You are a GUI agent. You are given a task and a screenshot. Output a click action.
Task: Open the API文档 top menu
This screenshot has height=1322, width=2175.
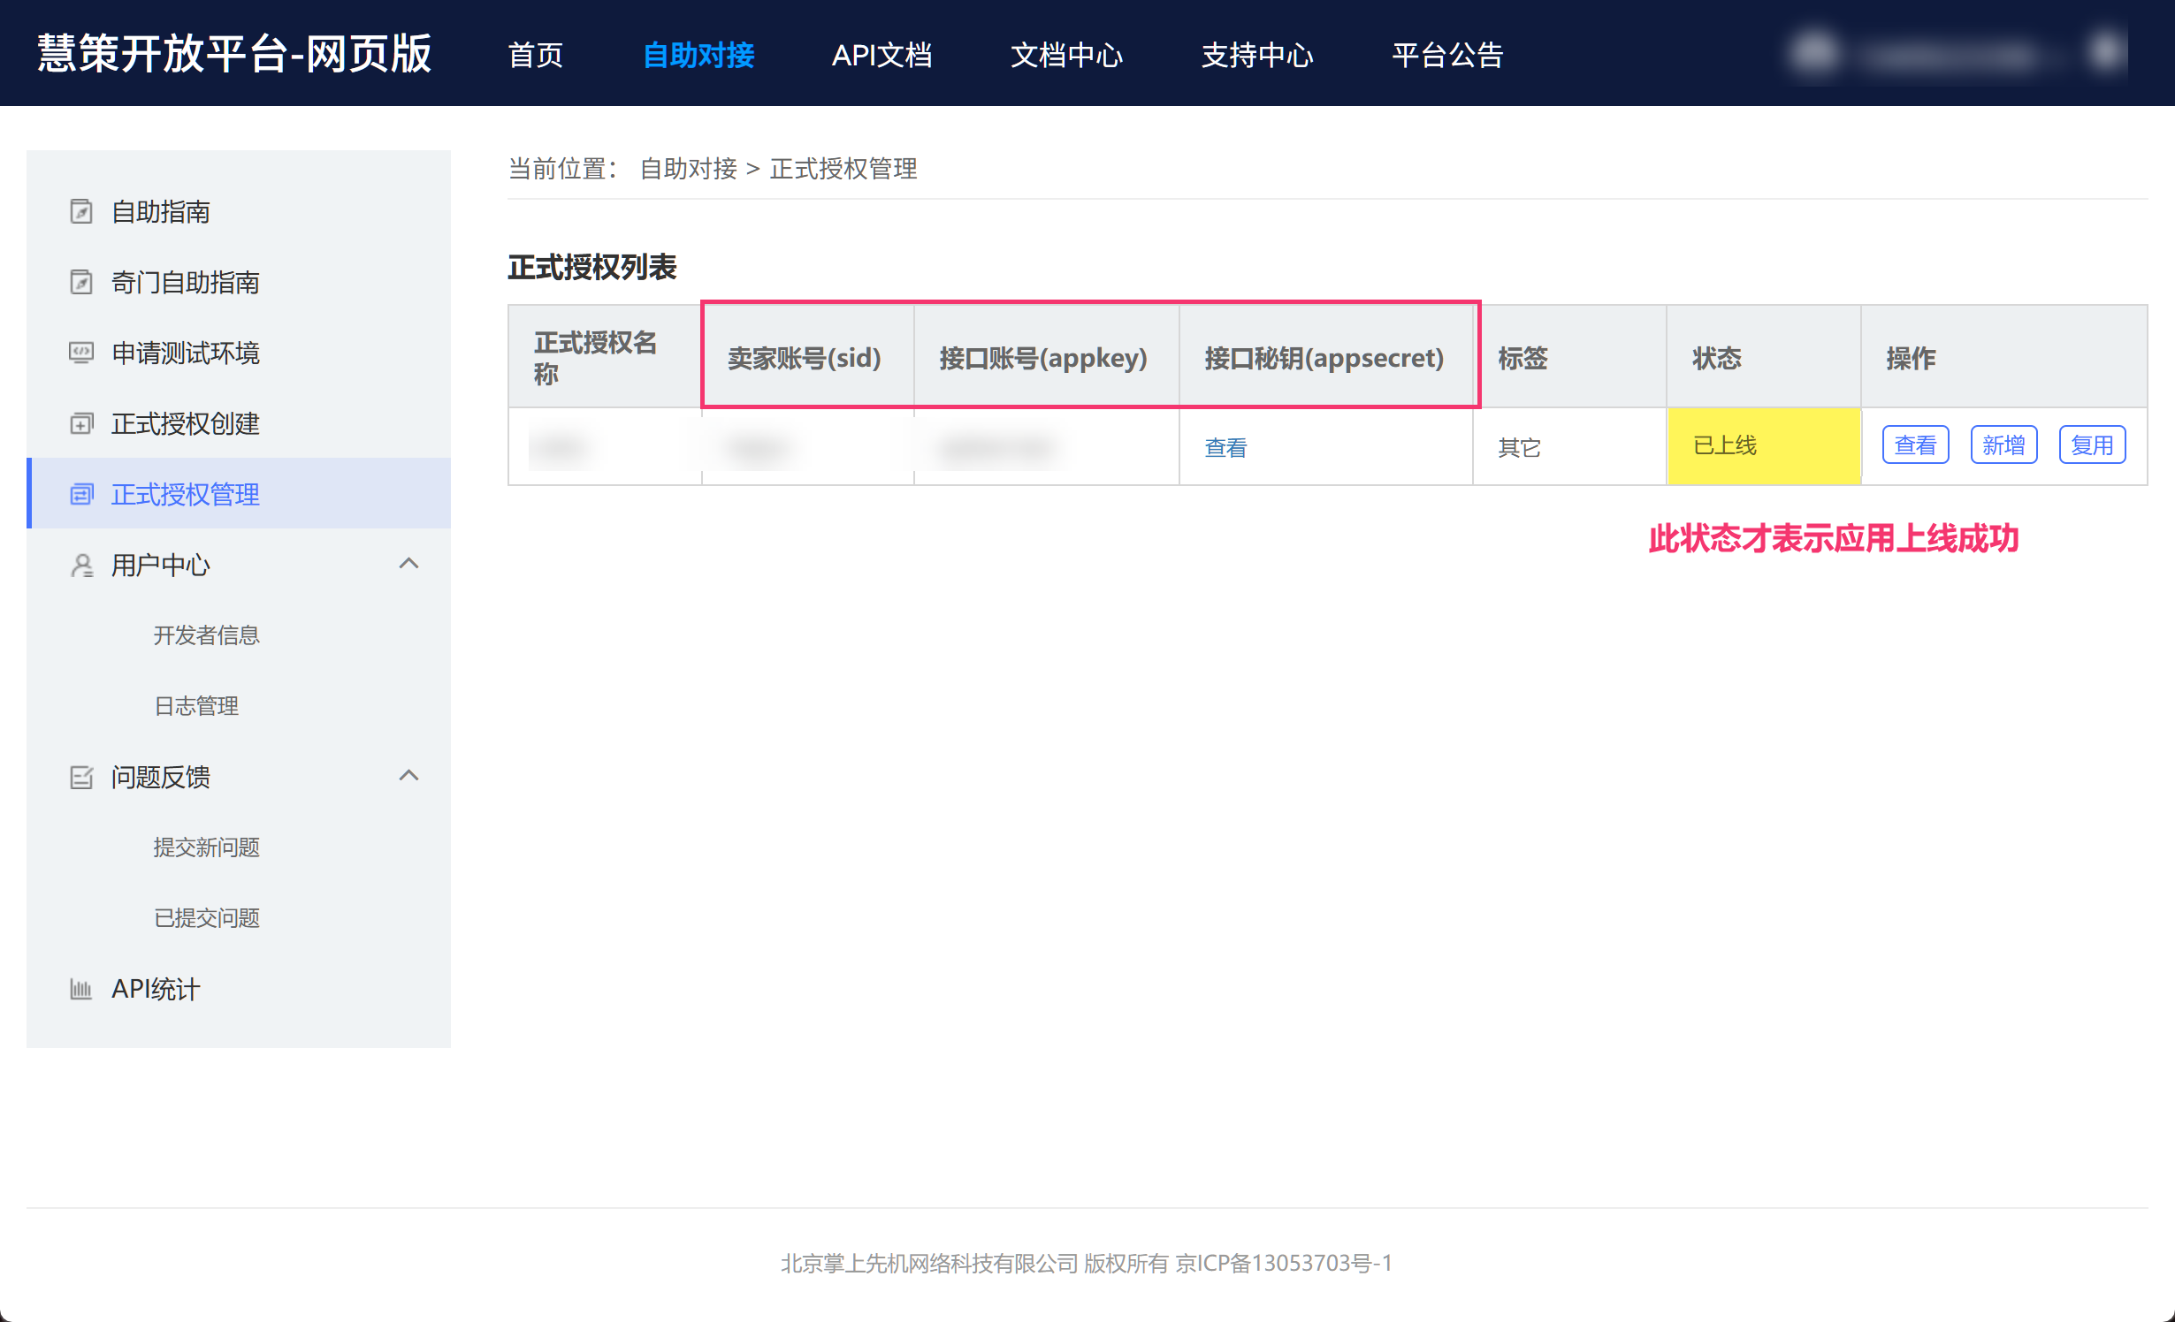pos(881,55)
